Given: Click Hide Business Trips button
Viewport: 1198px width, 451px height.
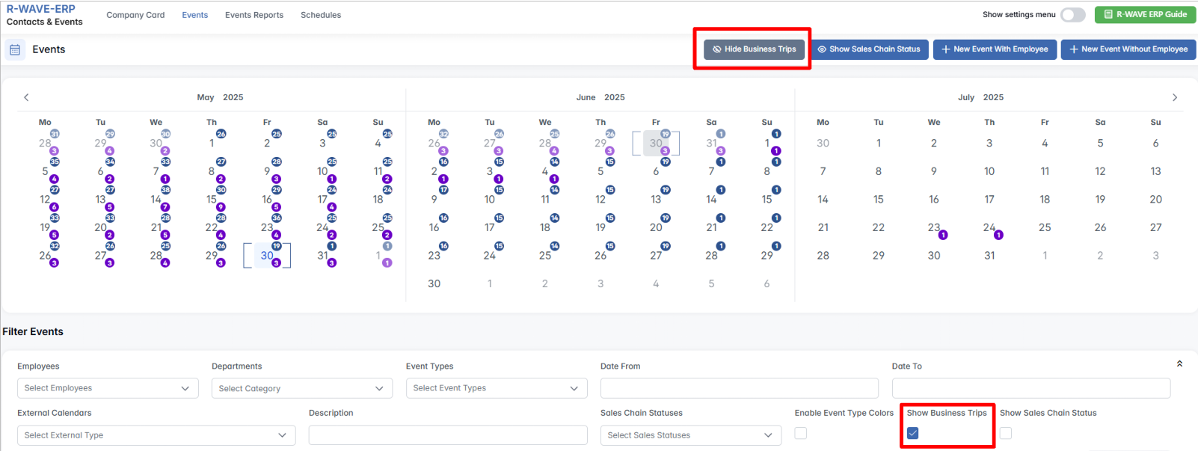Looking at the screenshot, I should (x=754, y=49).
